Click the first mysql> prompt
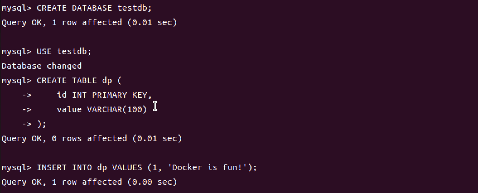478x193 pixels. pyautogui.click(x=17, y=8)
